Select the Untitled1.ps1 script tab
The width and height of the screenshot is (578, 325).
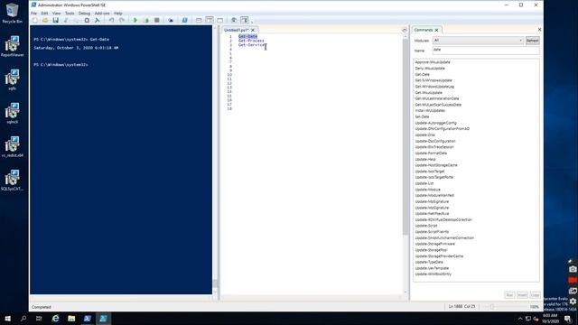point(237,30)
